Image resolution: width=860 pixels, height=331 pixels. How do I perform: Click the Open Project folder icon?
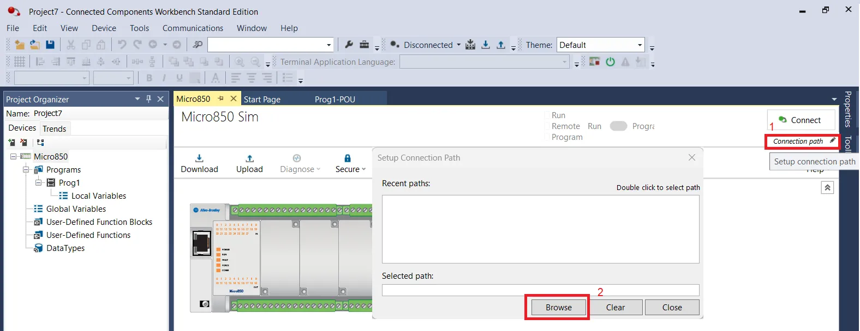(35, 45)
